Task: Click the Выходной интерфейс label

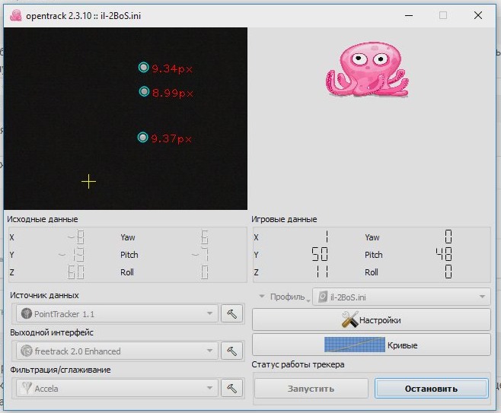Action: point(52,332)
